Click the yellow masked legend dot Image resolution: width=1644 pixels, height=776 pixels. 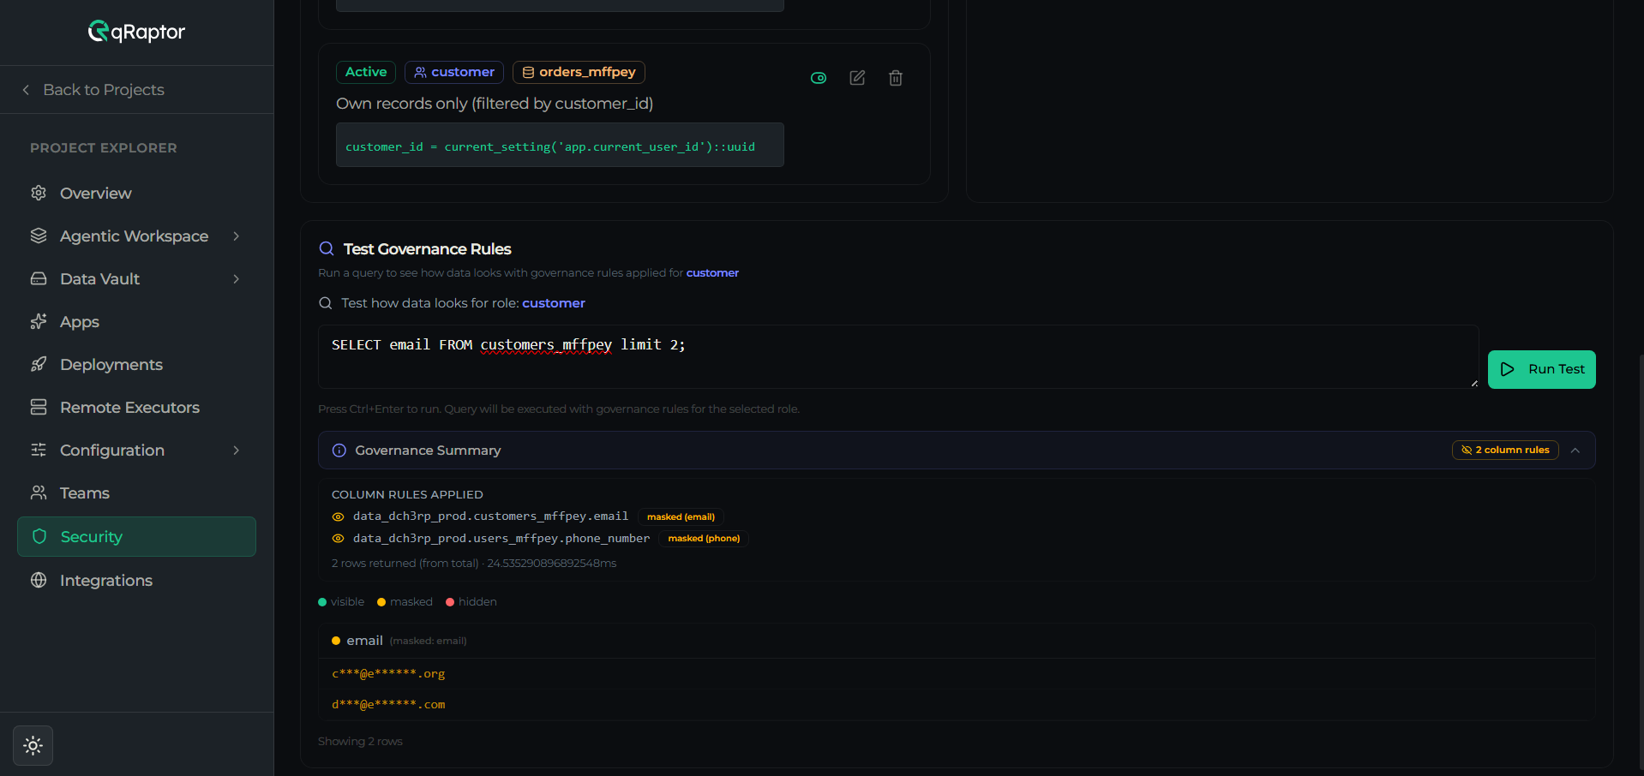381,602
